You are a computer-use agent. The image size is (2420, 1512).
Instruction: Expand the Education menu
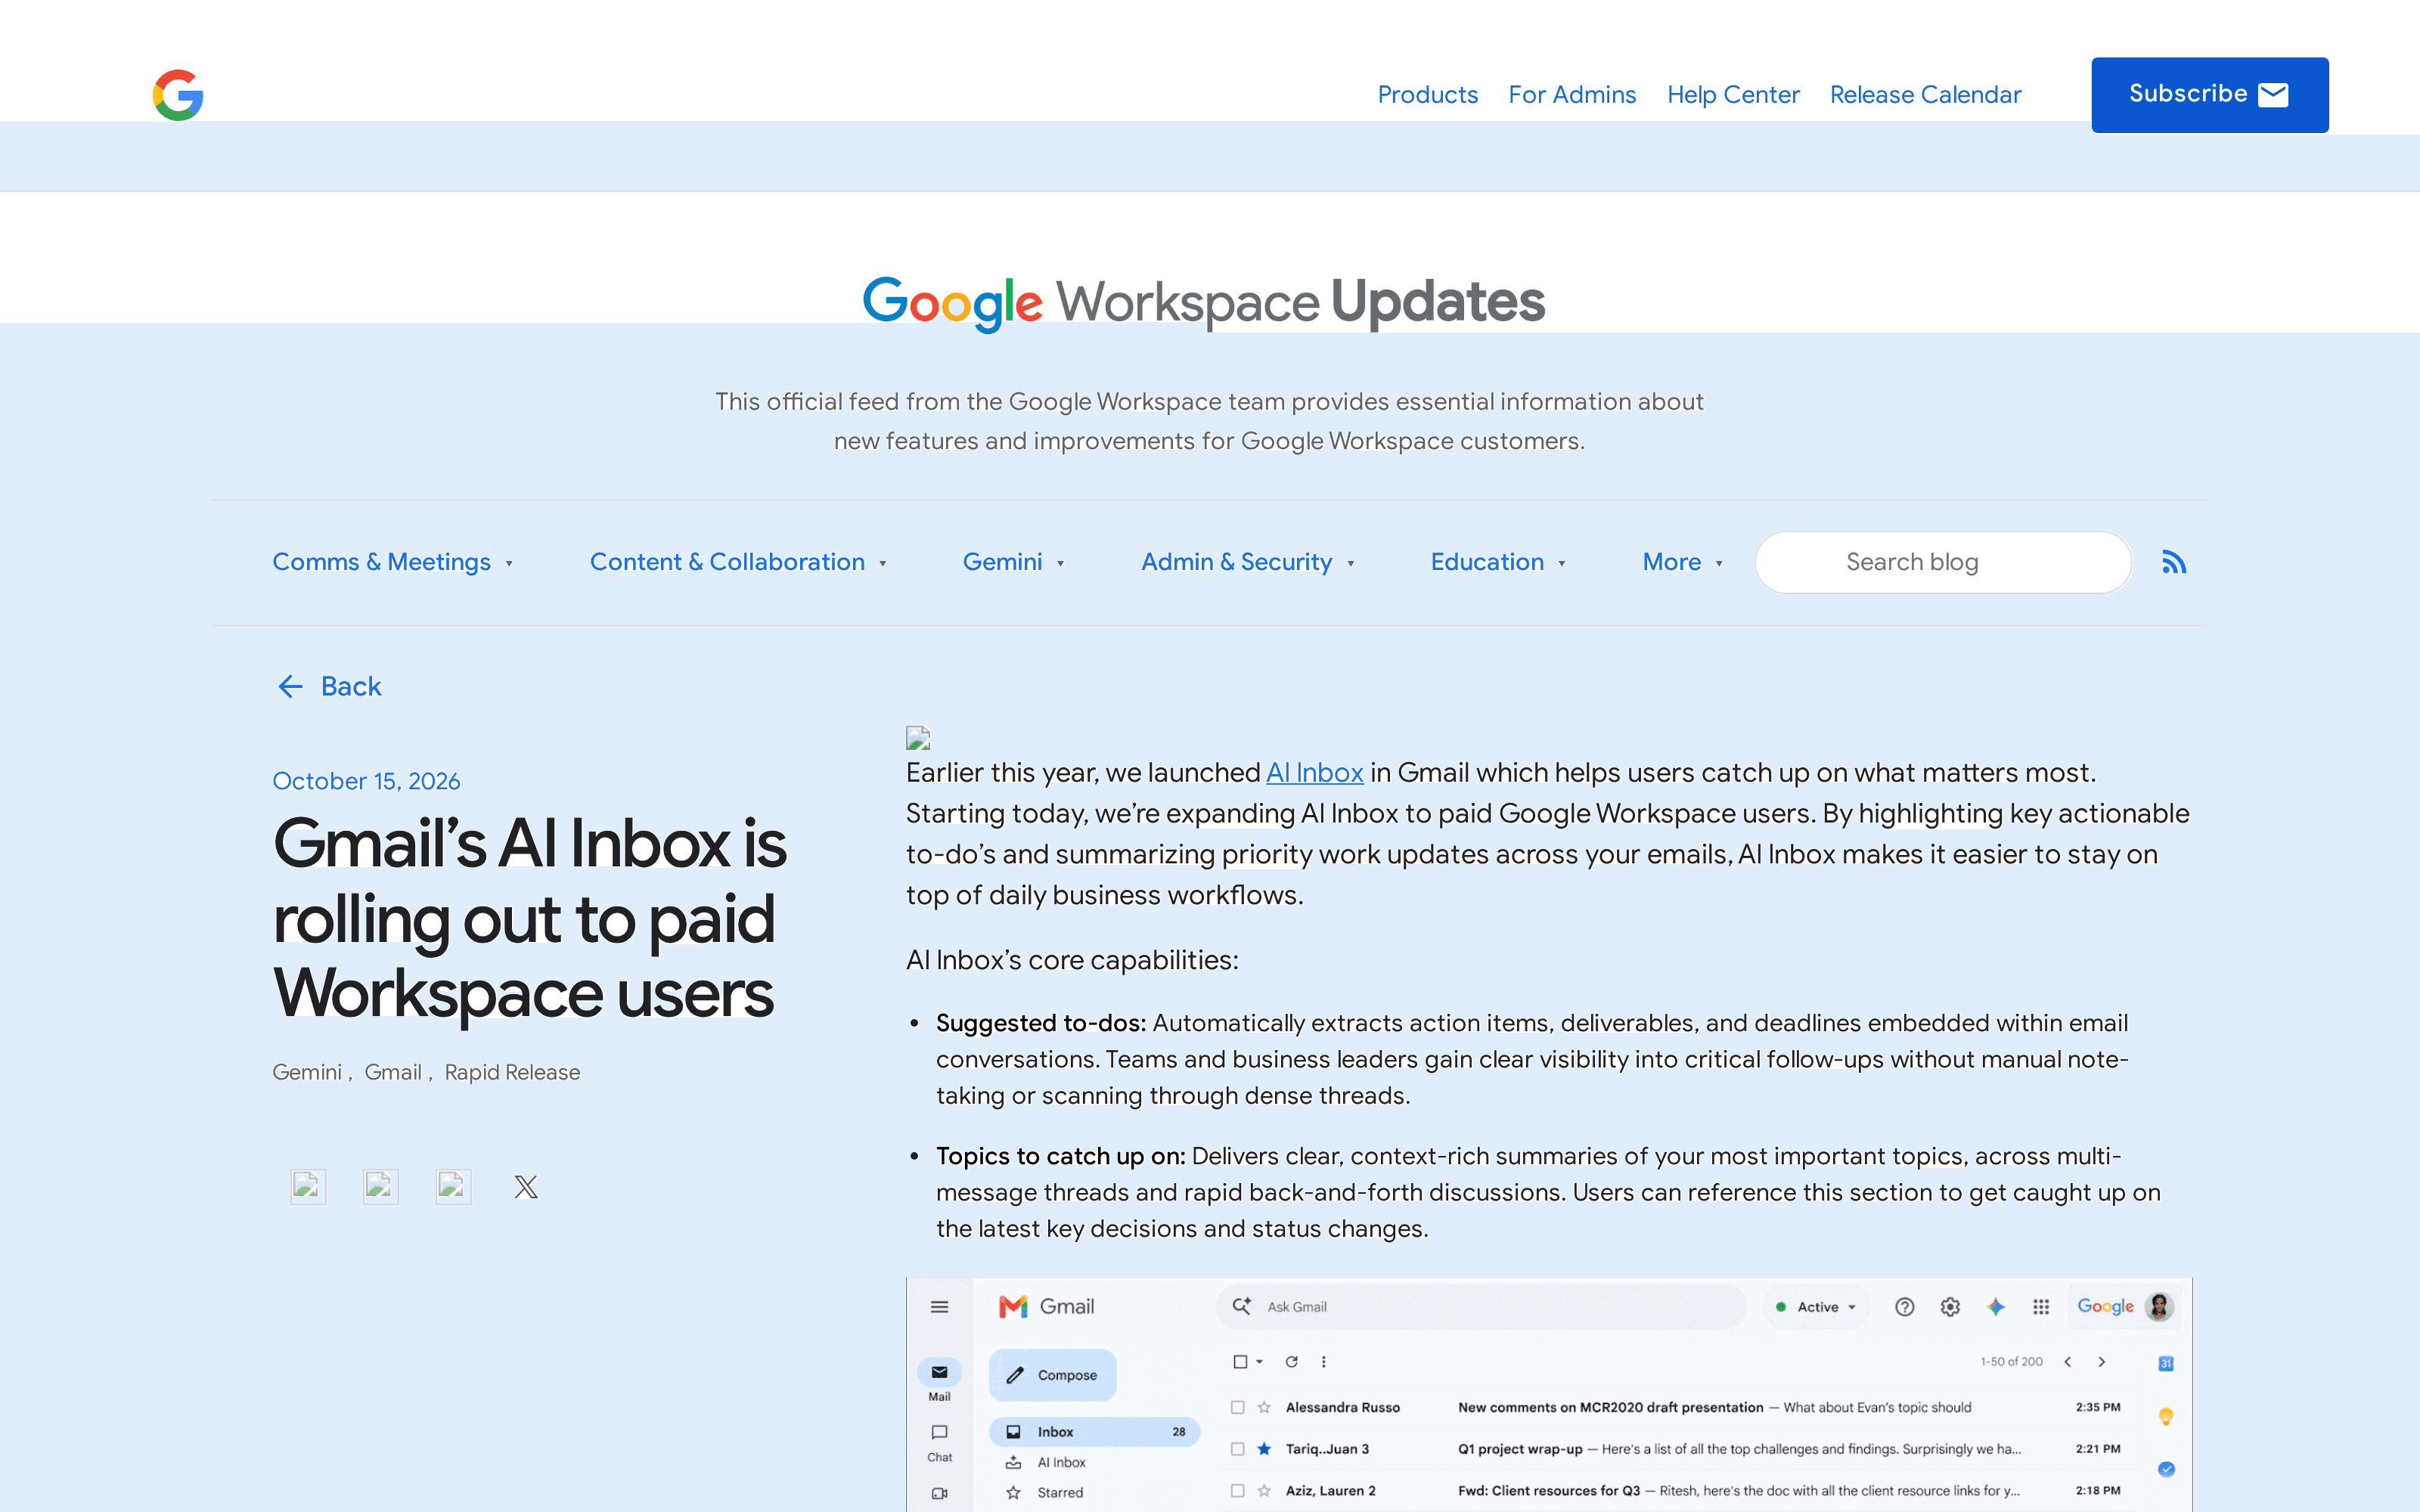pos(1497,562)
